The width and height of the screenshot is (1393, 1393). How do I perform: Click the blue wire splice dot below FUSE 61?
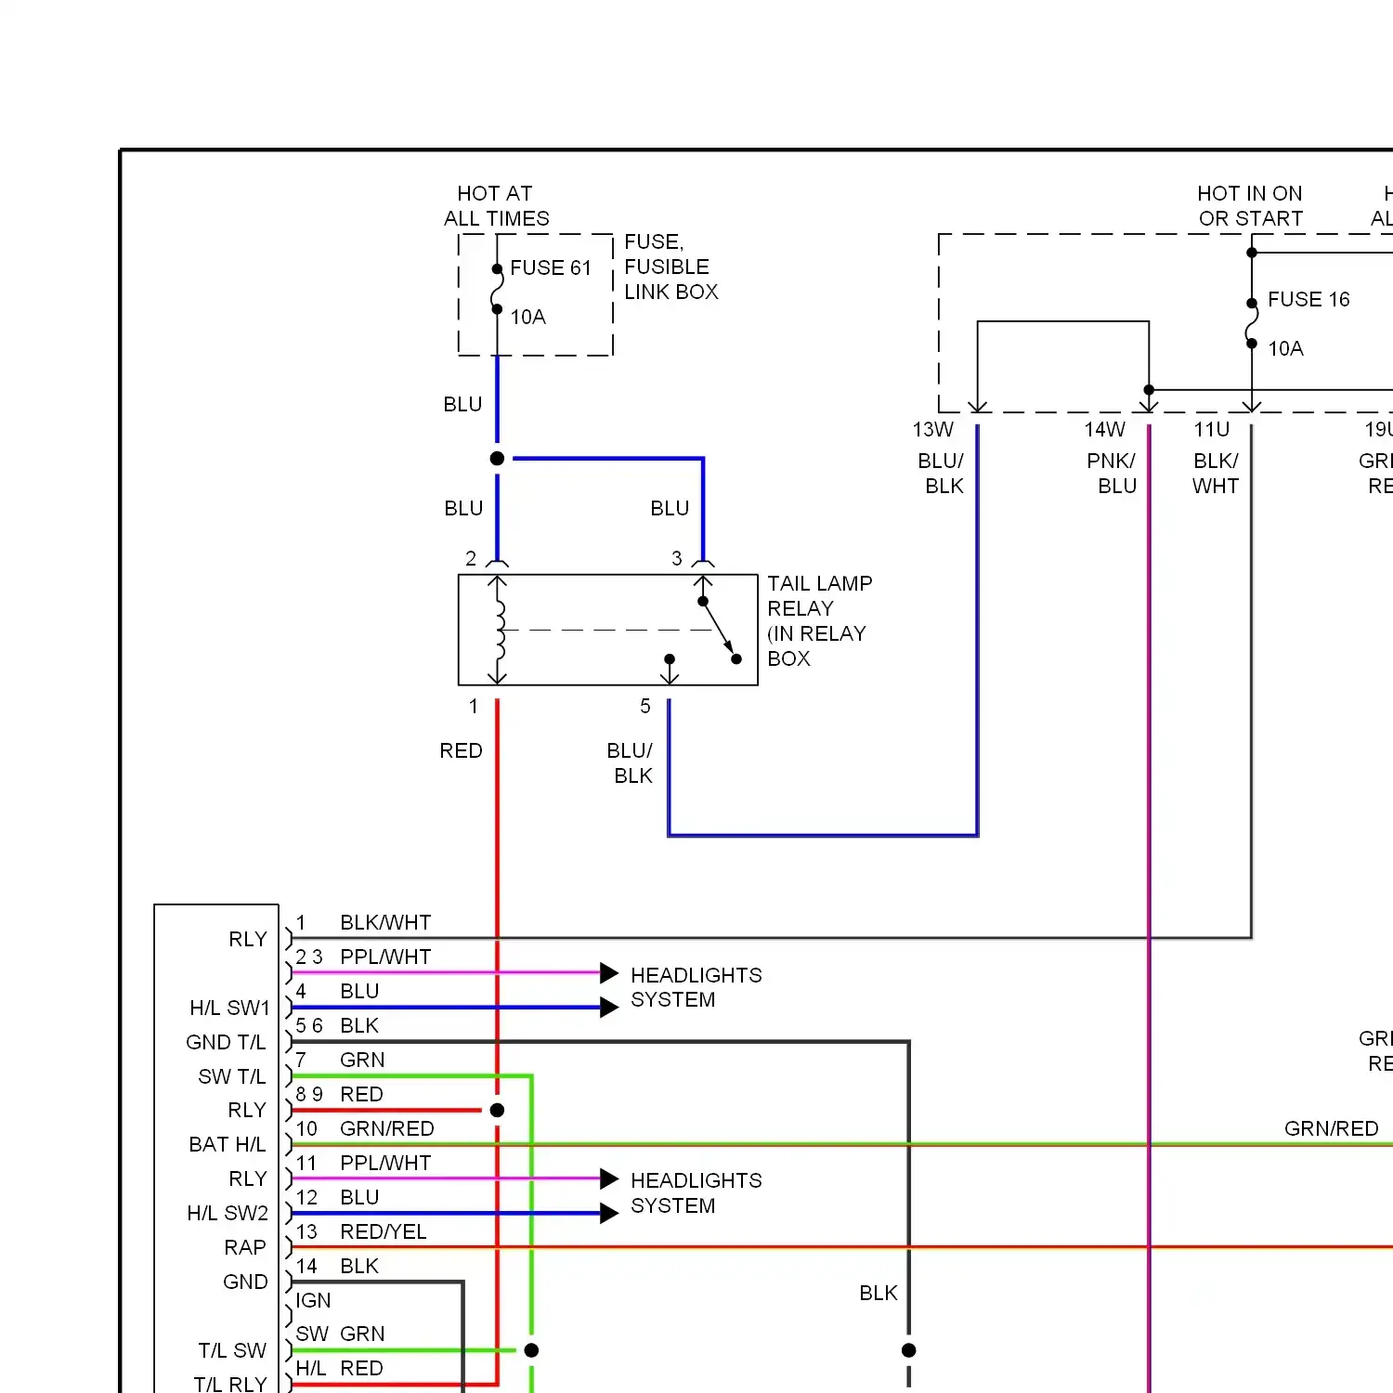point(497,459)
